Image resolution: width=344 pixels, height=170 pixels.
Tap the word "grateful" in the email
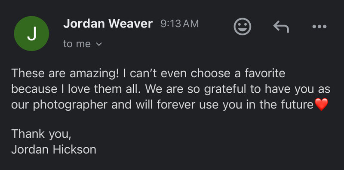coord(225,89)
